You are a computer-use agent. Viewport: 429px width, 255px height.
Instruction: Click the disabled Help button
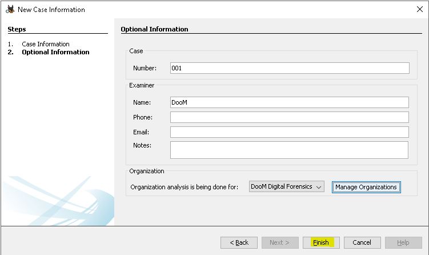[x=403, y=242]
